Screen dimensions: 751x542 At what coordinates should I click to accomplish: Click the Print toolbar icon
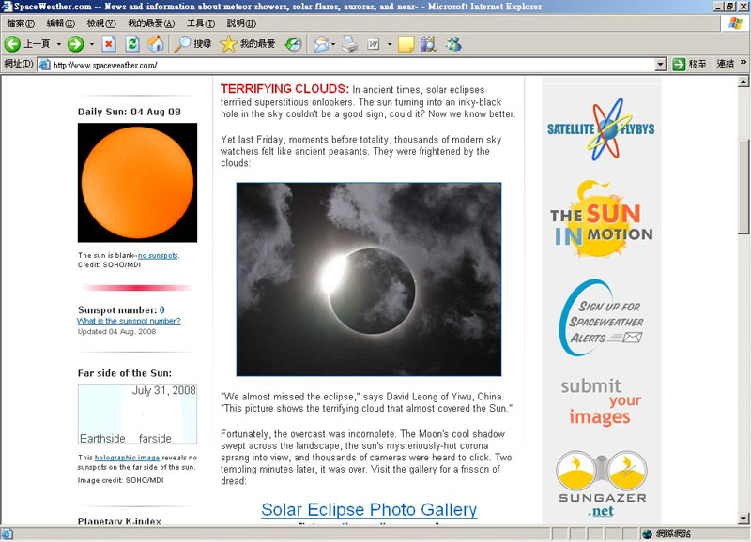coord(350,44)
